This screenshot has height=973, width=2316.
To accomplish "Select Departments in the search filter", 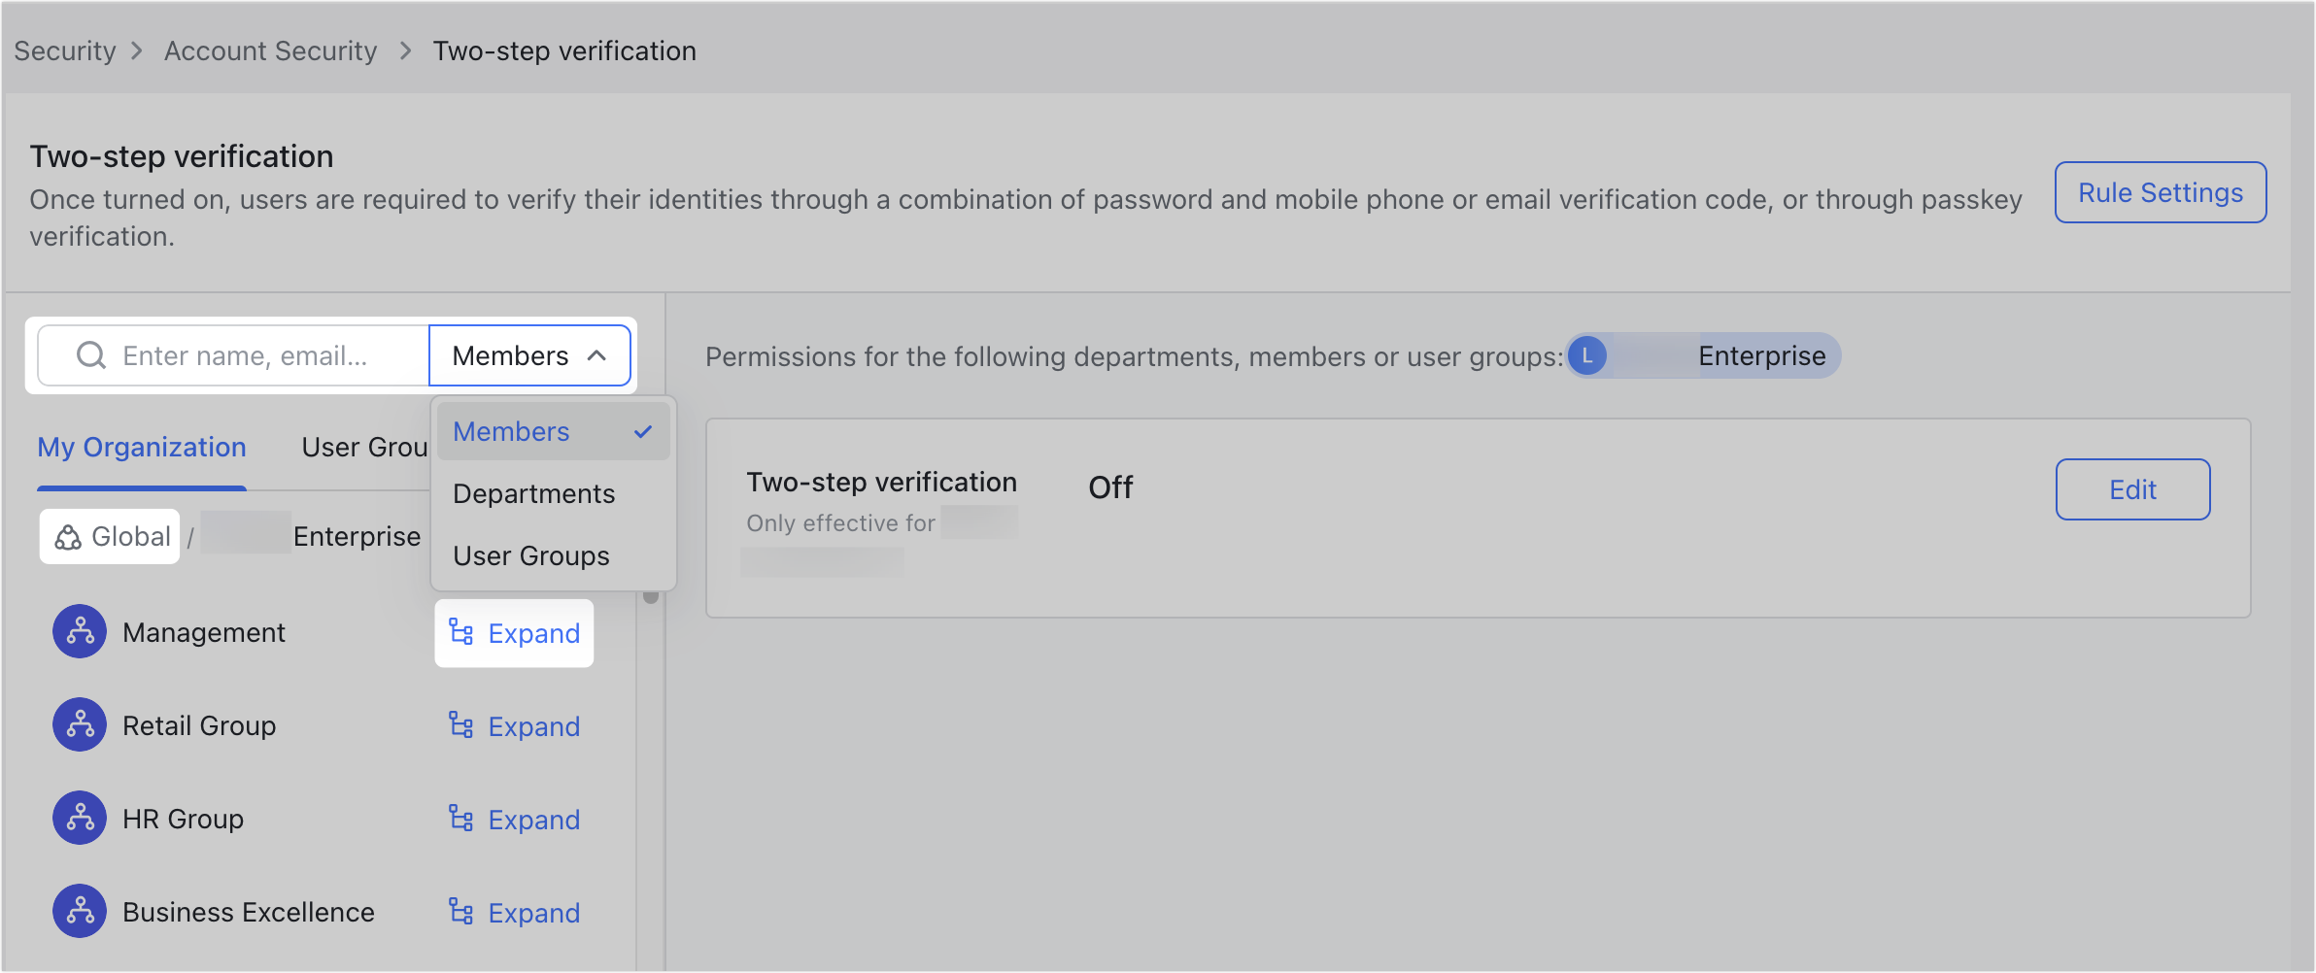I will coord(533,493).
